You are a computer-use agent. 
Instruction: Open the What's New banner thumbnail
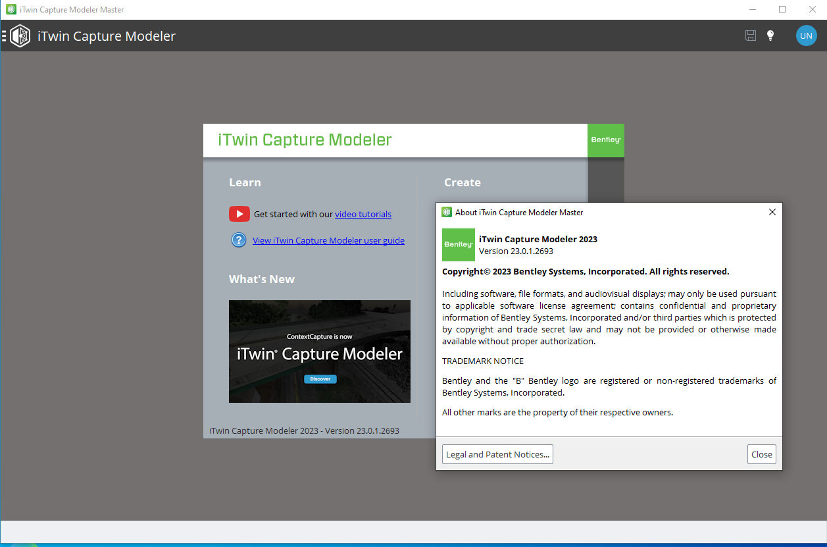click(320, 352)
